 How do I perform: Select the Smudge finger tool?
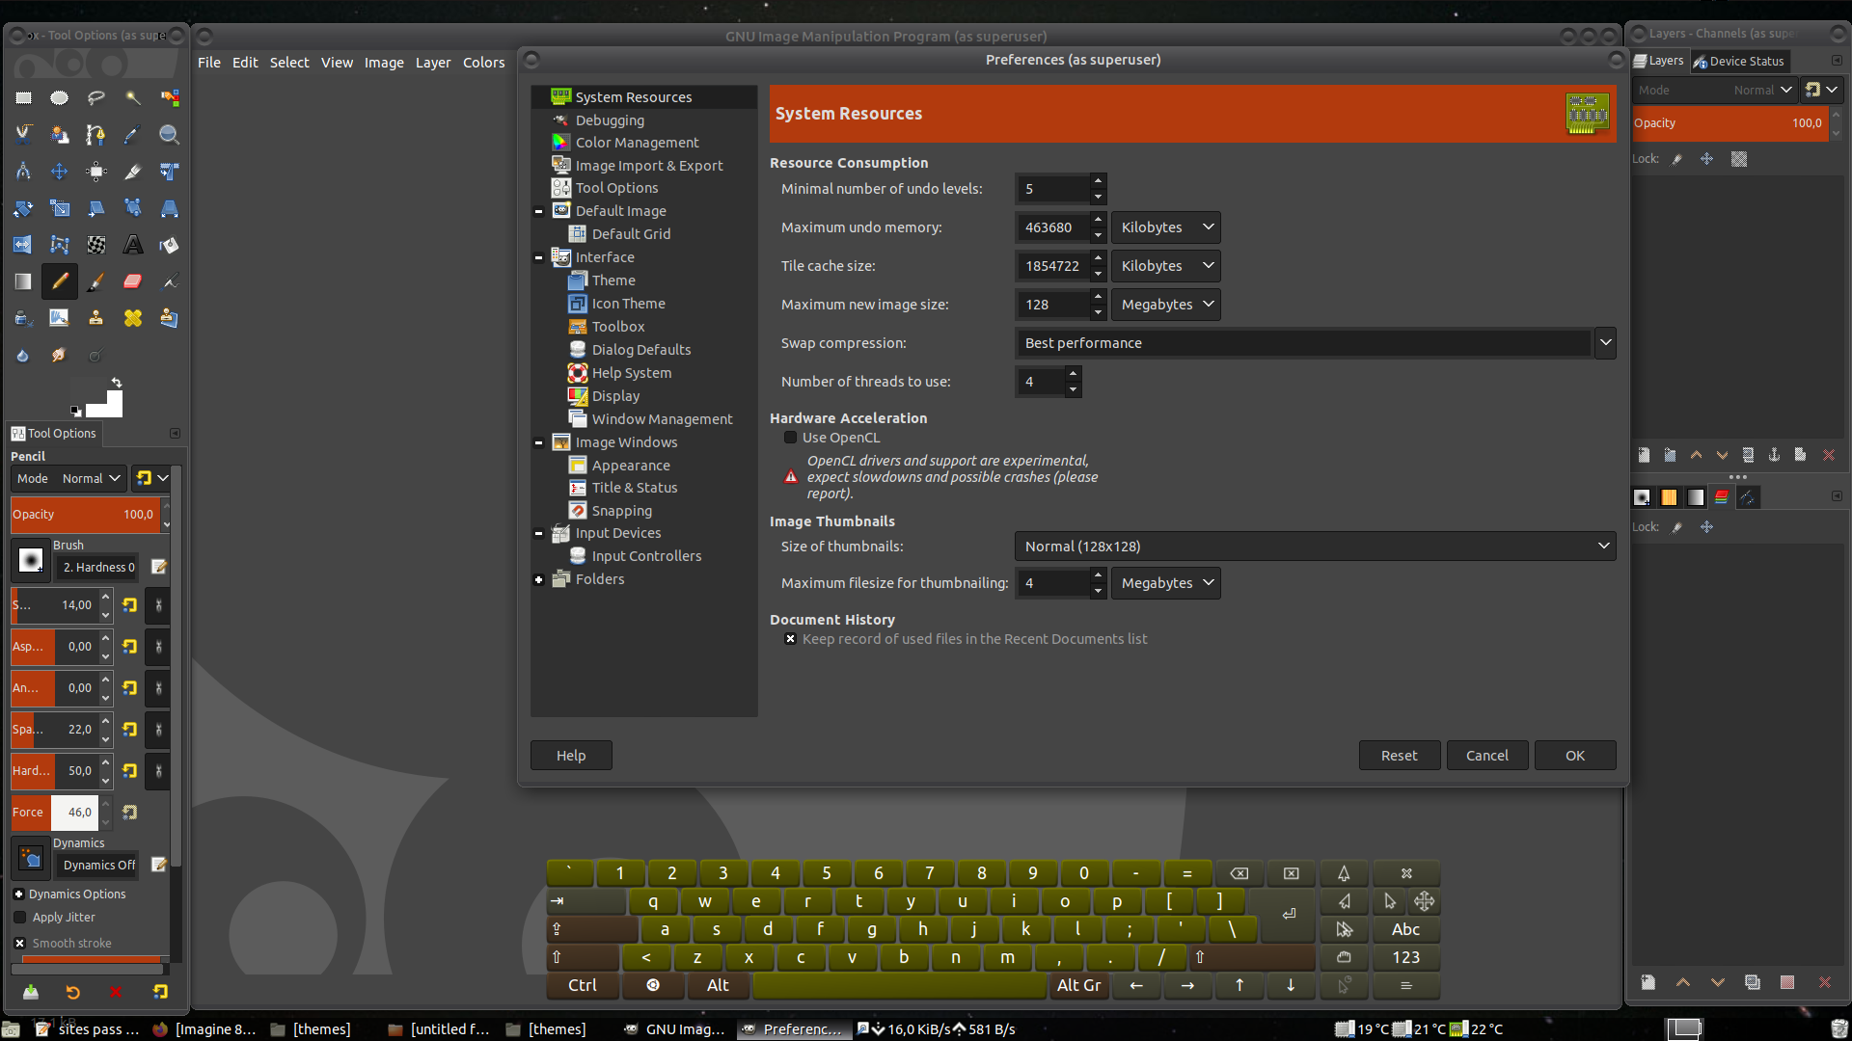60,356
